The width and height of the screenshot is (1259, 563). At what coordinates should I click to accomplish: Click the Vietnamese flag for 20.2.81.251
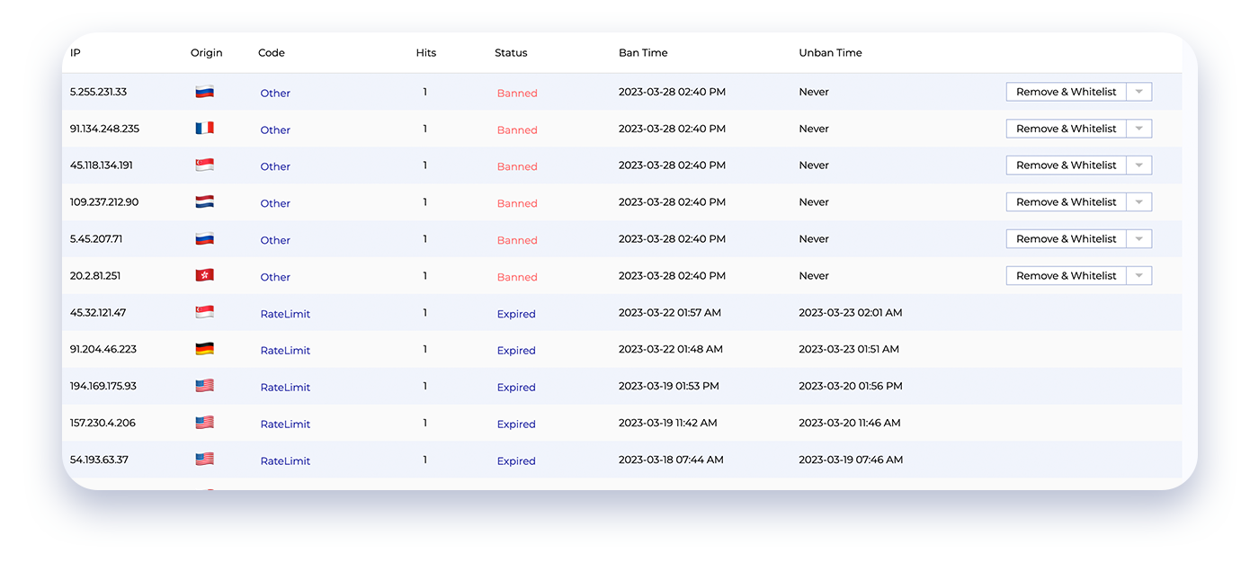coord(204,275)
